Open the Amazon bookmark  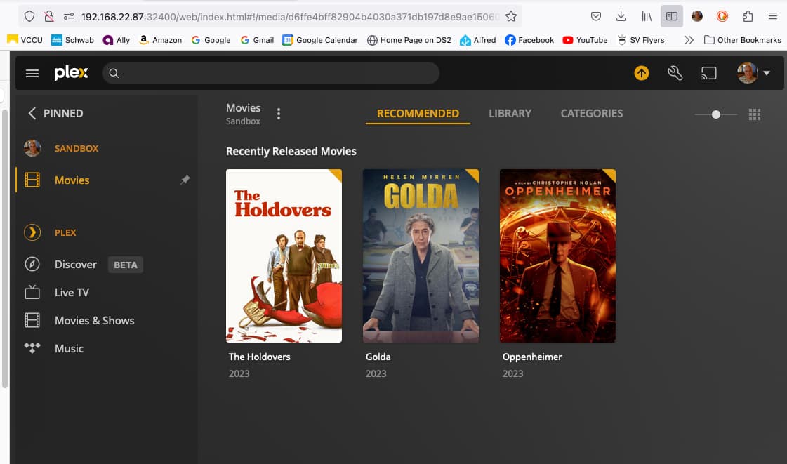coord(161,40)
